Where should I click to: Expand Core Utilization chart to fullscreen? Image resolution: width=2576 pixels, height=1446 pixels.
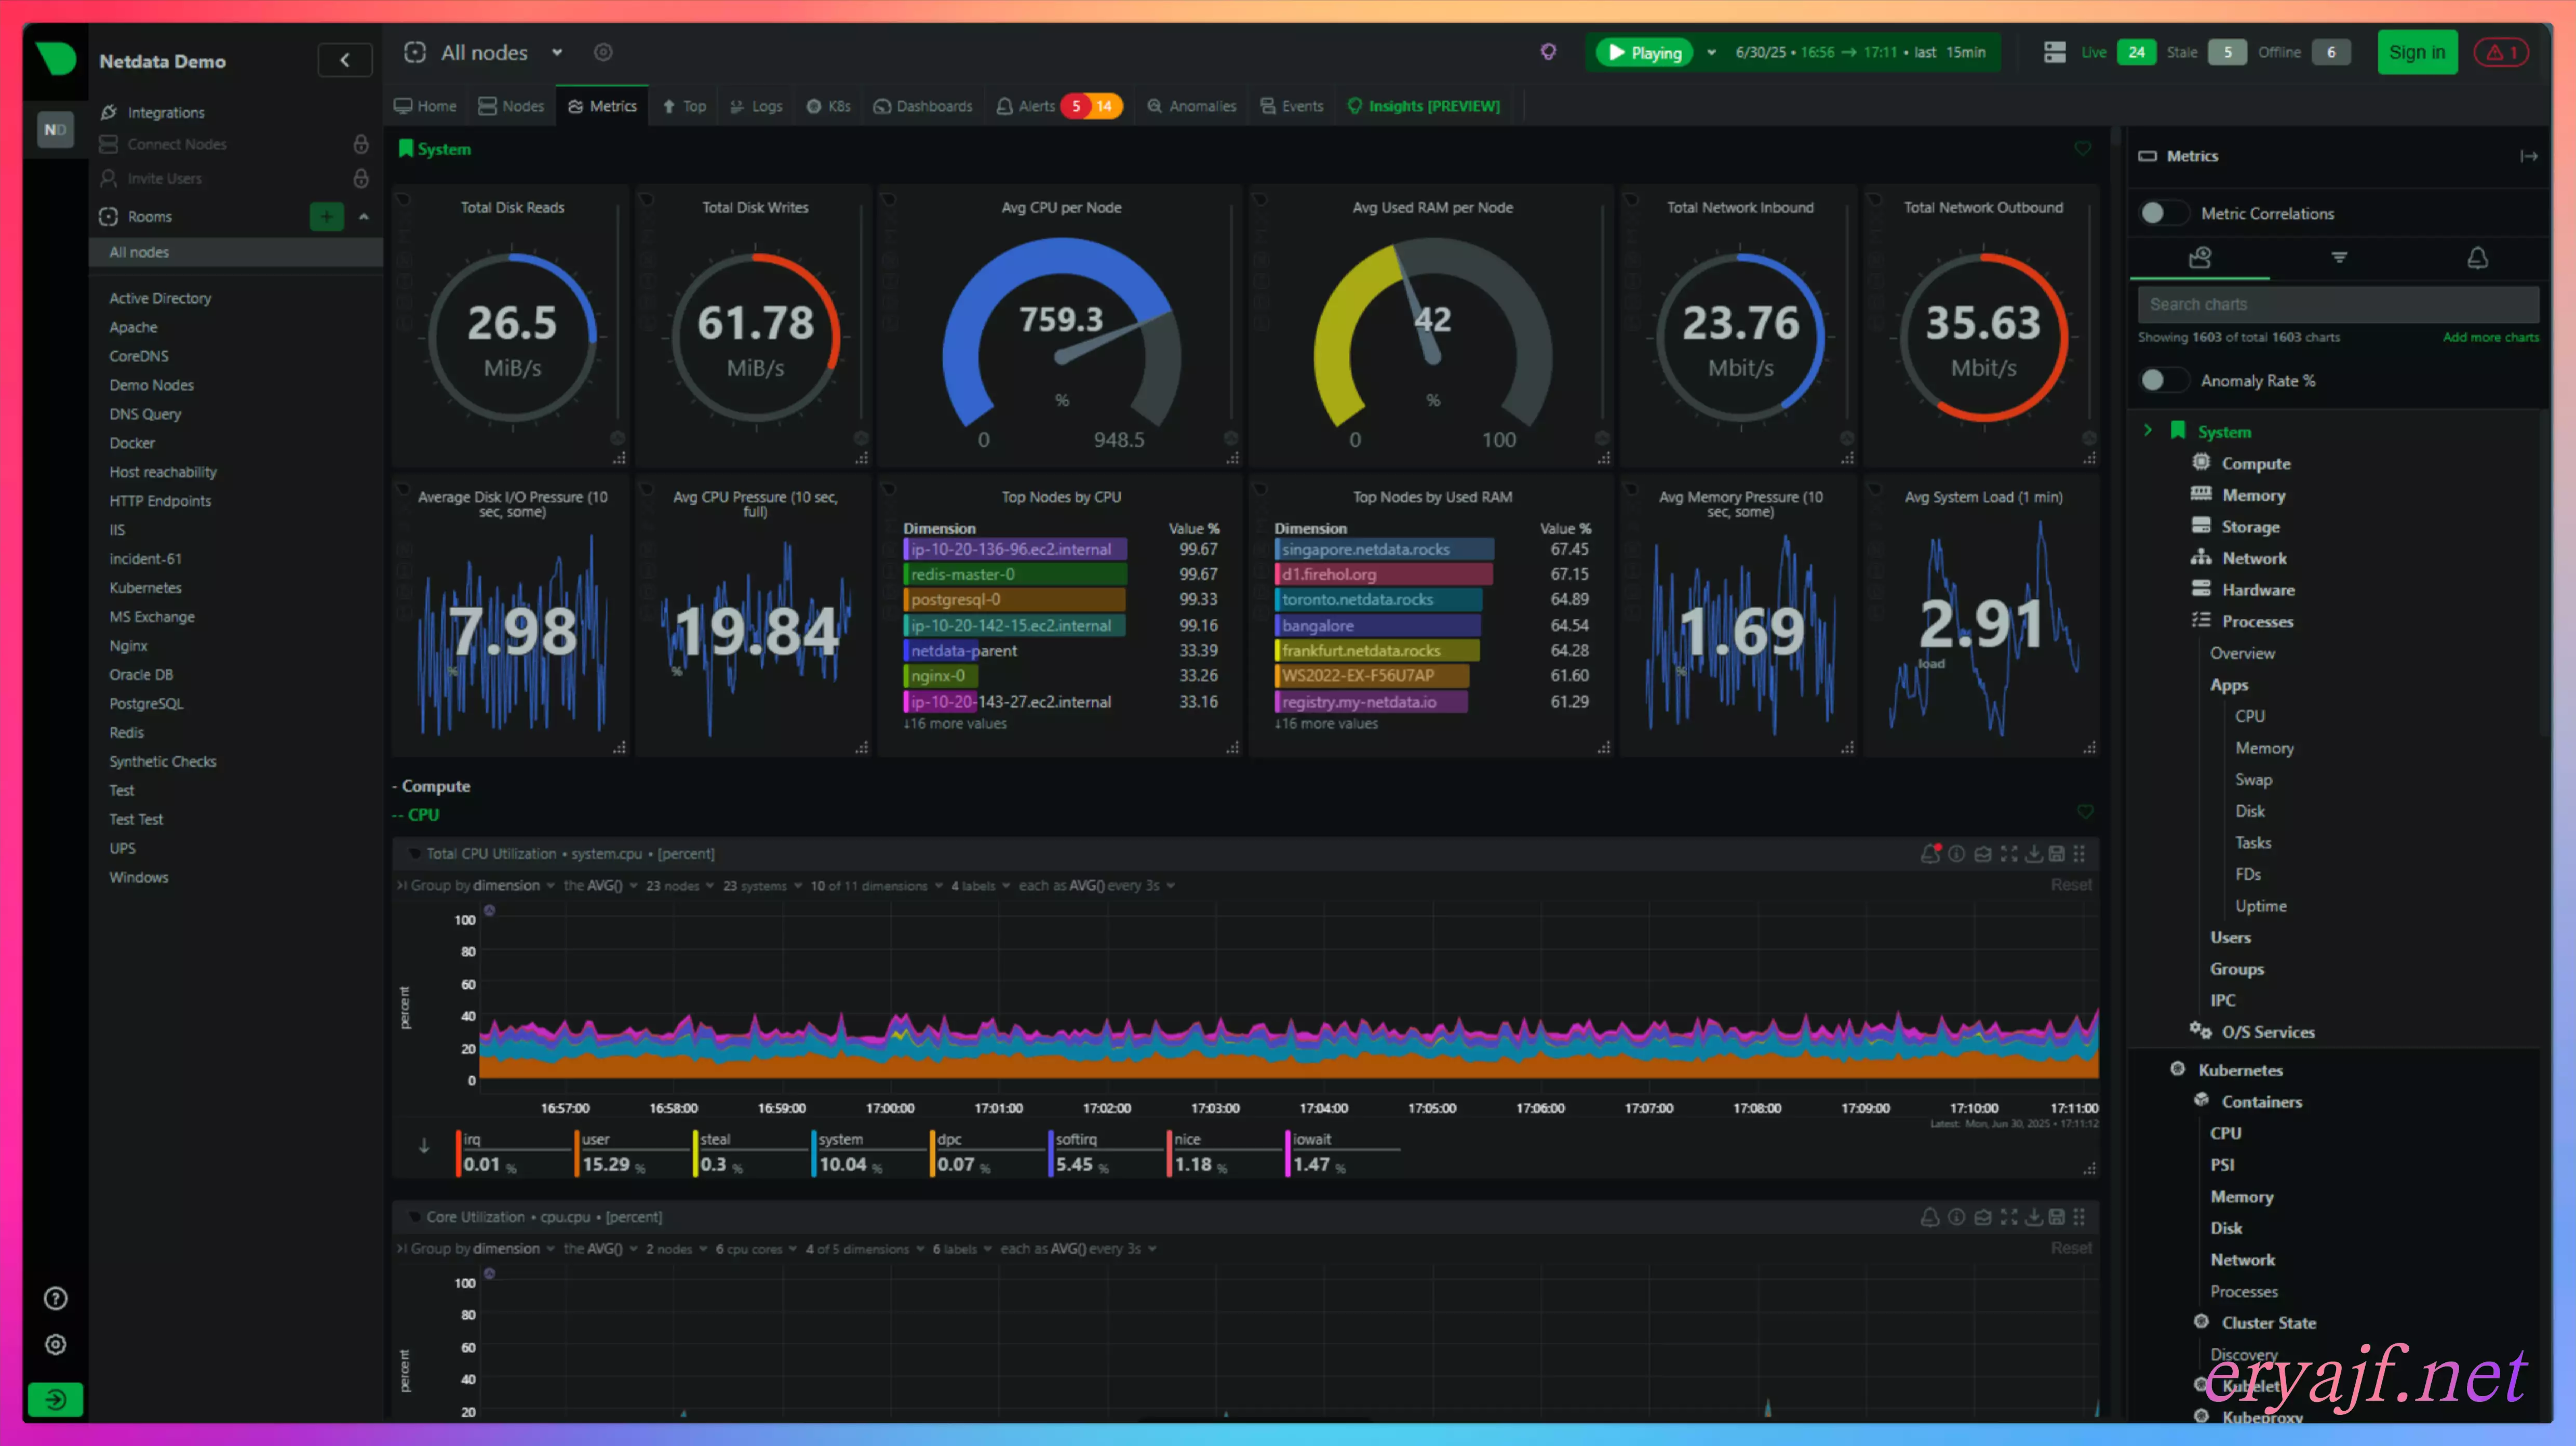tap(2008, 1217)
